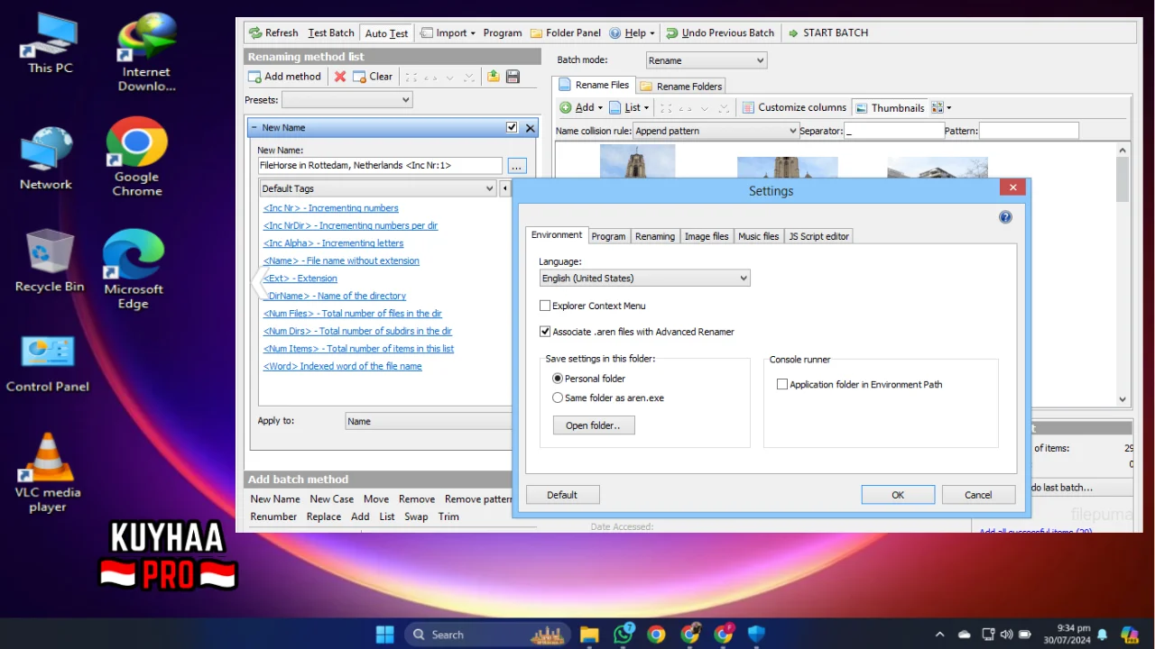Toggle the Auto Test button

tap(386, 33)
